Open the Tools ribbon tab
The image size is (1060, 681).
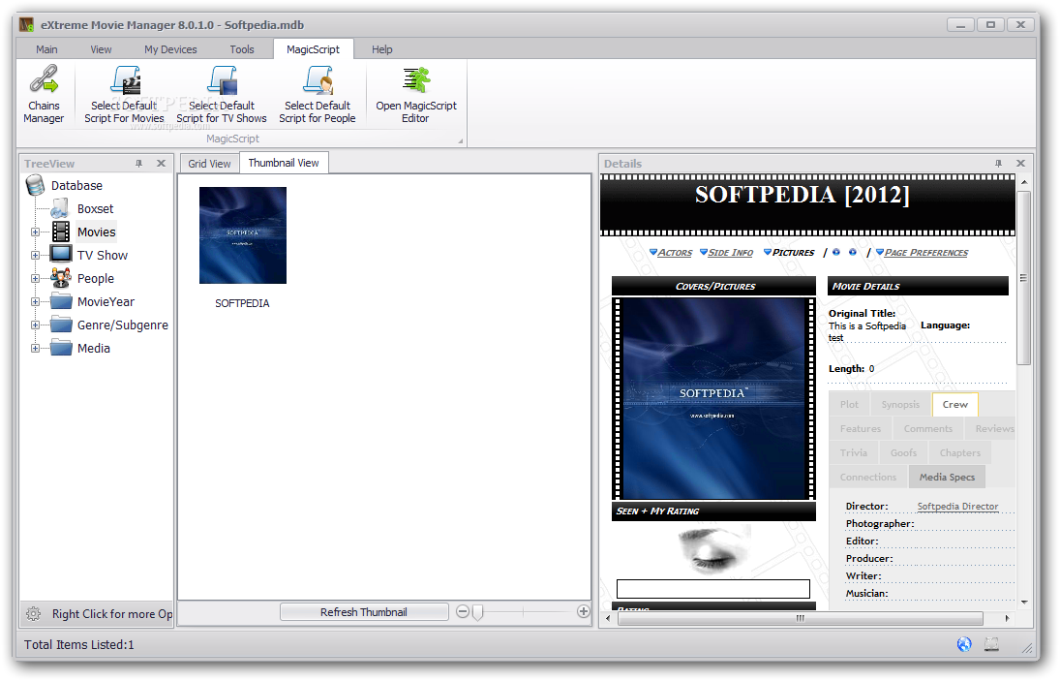click(241, 49)
